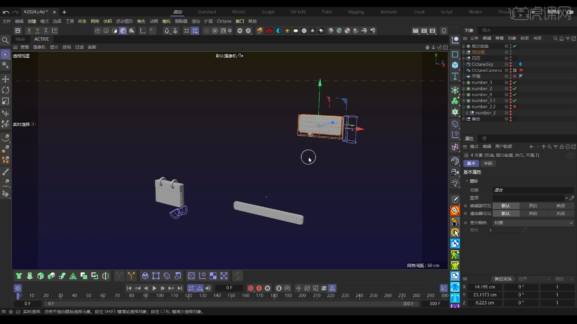The height and width of the screenshot is (324, 577).
Task: Expand the 图标 section in attributes
Action: [x=467, y=181]
